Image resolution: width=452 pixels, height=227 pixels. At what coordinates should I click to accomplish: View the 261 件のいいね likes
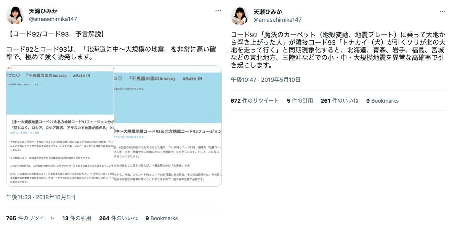[340, 101]
